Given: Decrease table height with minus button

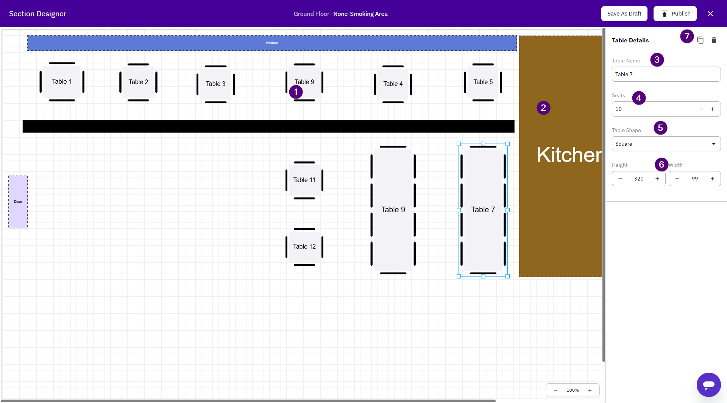Looking at the screenshot, I should (x=620, y=179).
